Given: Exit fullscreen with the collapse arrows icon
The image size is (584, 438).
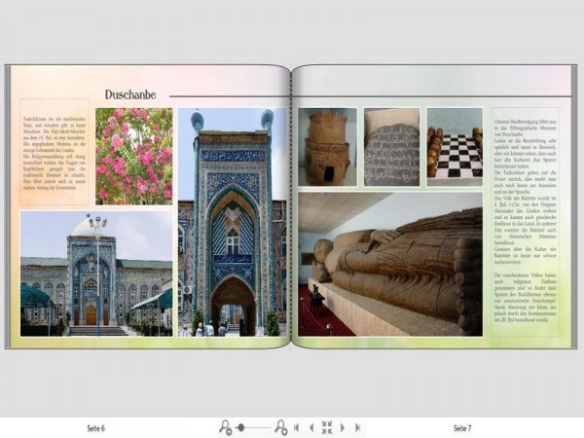Looking at the screenshot, I should [x=327, y=427].
